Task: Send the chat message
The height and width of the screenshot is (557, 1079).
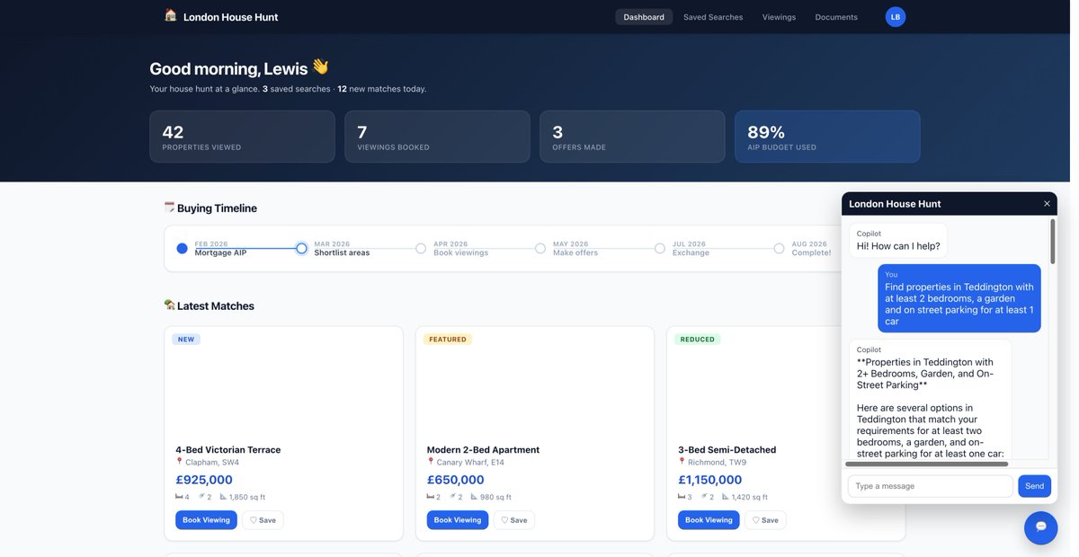Action: pos(1034,486)
